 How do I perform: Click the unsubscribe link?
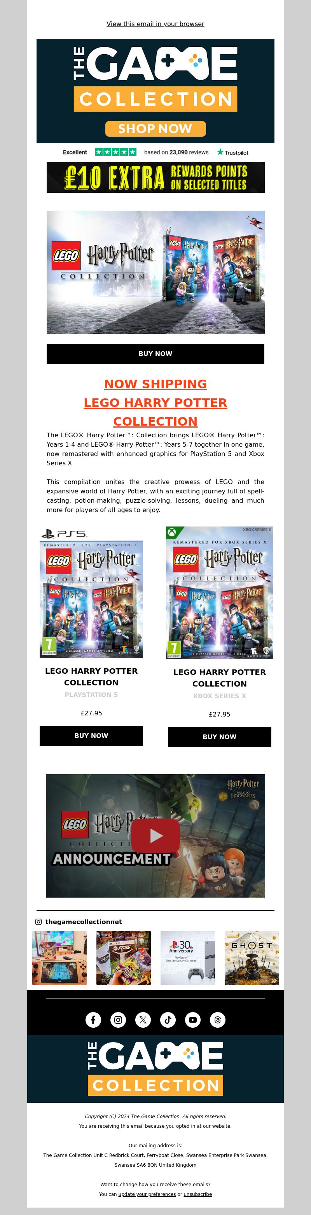coord(197,1194)
